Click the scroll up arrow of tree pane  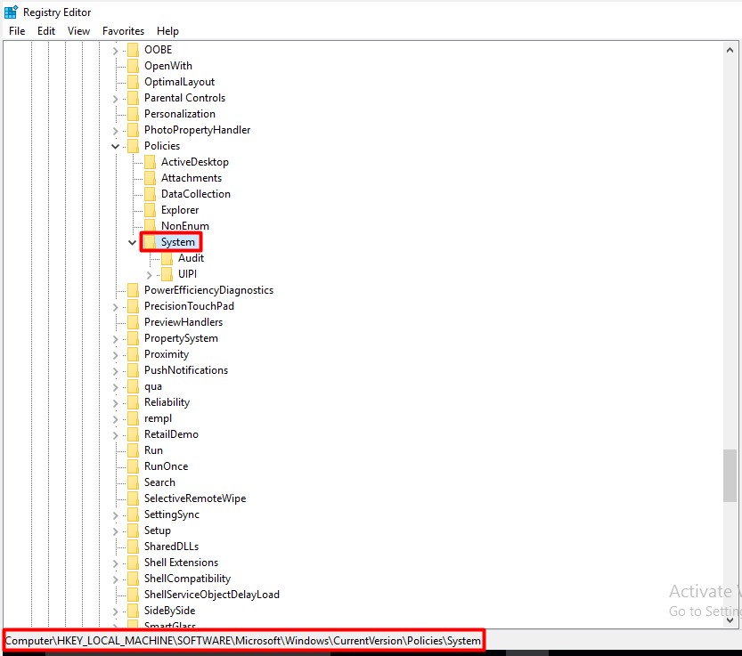pos(730,50)
